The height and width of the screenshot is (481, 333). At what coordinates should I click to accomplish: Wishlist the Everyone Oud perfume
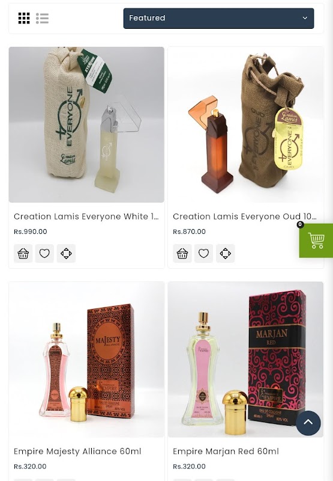coord(204,253)
